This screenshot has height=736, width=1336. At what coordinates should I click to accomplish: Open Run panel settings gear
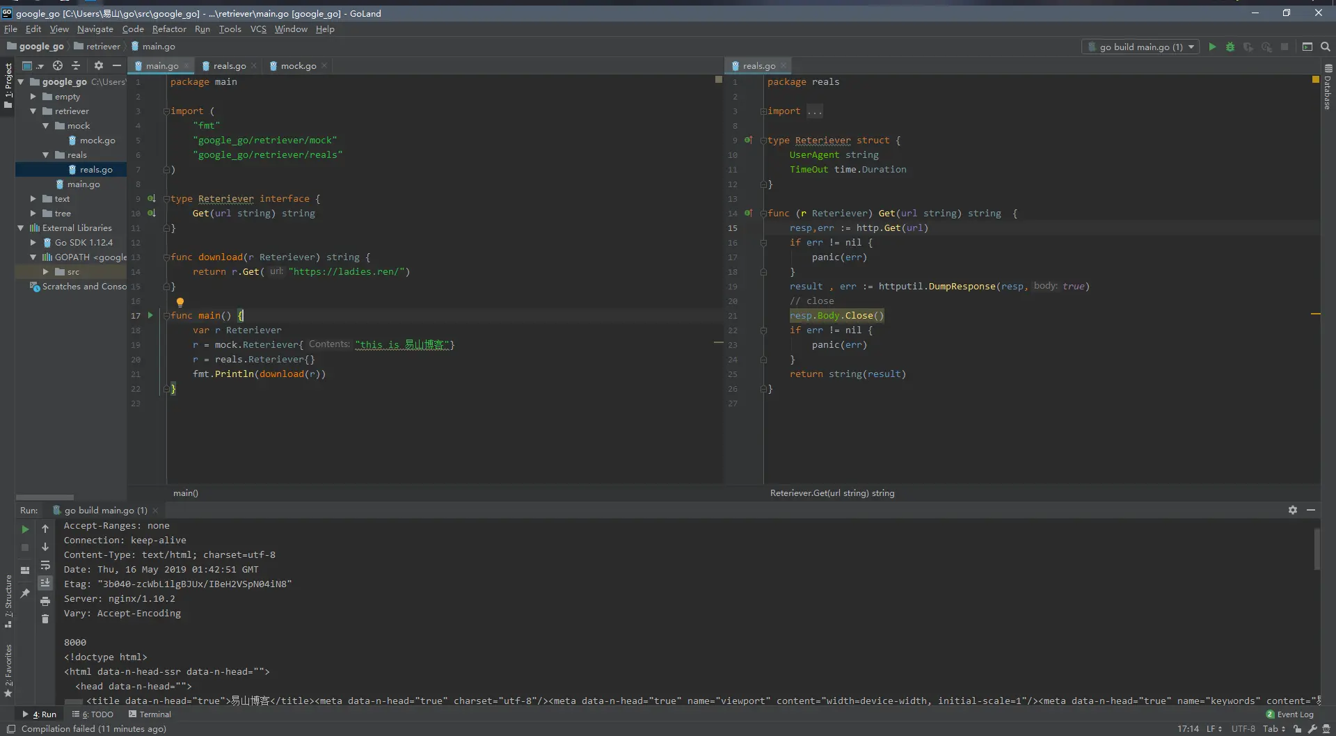(1292, 510)
